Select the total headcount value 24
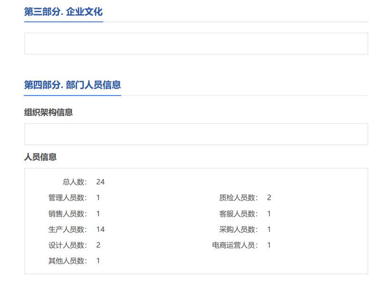The image size is (388, 287). point(100,182)
